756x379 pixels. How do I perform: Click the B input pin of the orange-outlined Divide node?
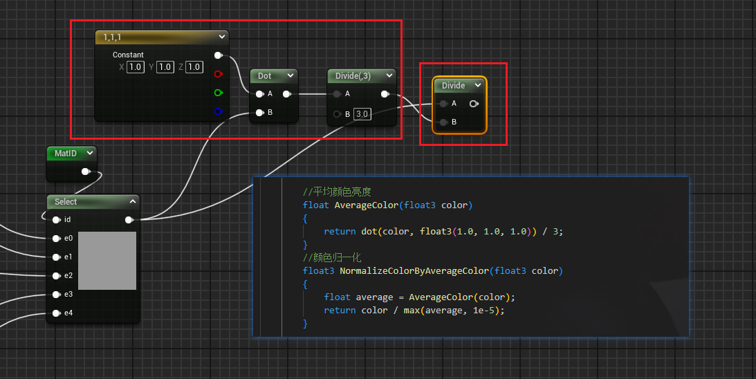point(443,122)
